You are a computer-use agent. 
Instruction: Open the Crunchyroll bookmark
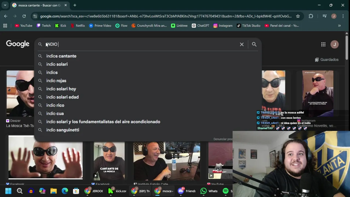(x=149, y=25)
